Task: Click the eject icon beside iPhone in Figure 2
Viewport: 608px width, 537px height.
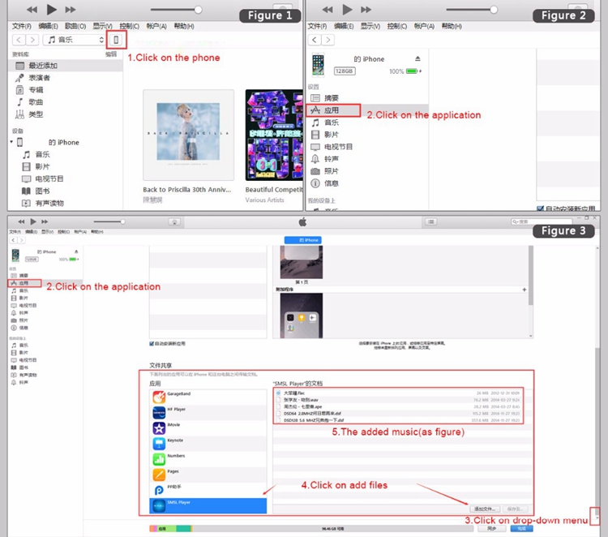Action: [417, 59]
